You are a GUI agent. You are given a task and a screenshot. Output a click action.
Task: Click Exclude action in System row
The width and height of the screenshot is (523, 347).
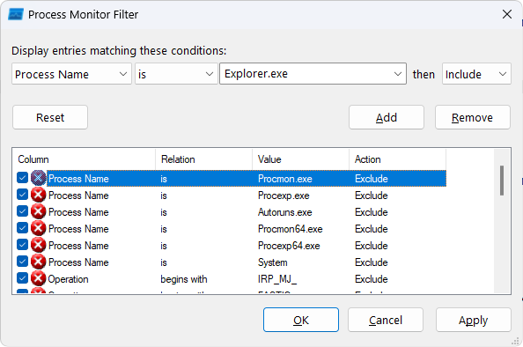point(372,262)
